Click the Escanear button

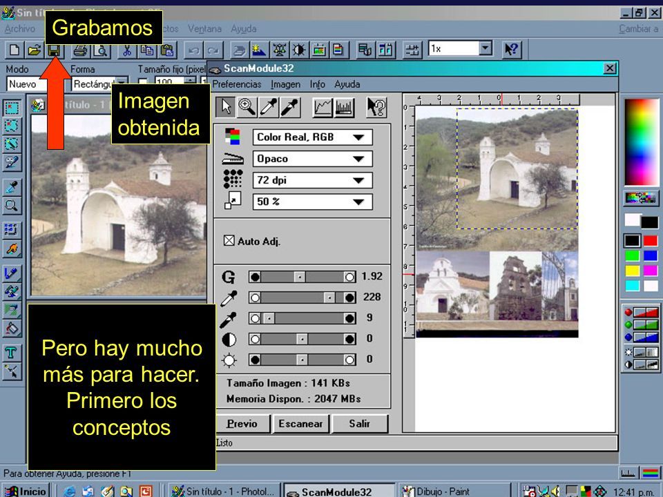click(300, 423)
